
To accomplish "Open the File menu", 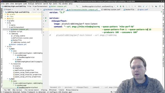I will point(3,4).
